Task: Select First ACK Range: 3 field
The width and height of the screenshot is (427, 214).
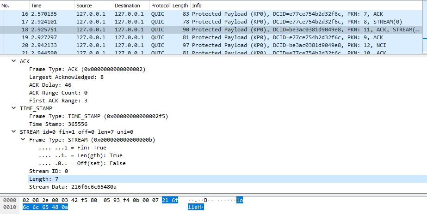Action: coord(58,101)
